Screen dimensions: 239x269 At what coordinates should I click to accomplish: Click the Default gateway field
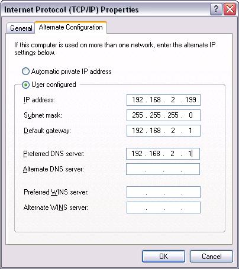(x=163, y=131)
